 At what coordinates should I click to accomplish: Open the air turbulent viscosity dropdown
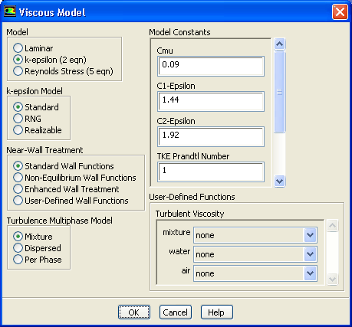coord(311,273)
